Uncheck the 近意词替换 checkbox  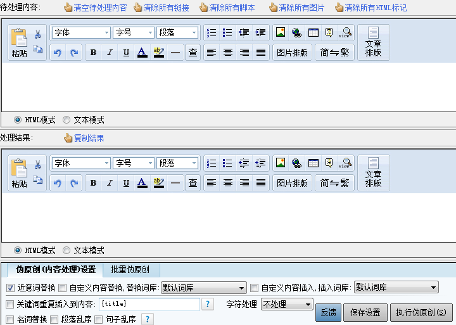[10, 288]
